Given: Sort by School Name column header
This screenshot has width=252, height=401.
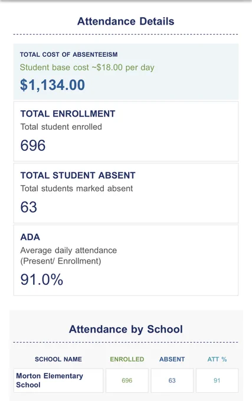Looking at the screenshot, I should (x=58, y=359).
